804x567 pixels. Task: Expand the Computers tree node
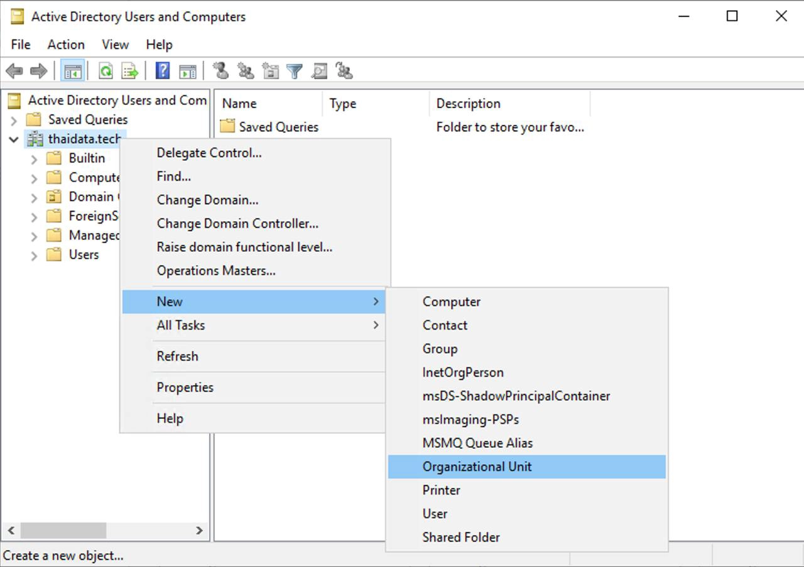34,178
